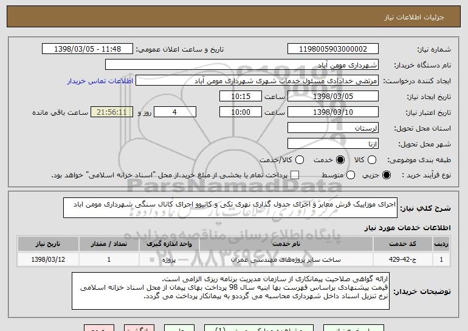Click the buyer name field شهرداری مومن آباد
The height and width of the screenshot is (331, 468).
tap(242, 65)
